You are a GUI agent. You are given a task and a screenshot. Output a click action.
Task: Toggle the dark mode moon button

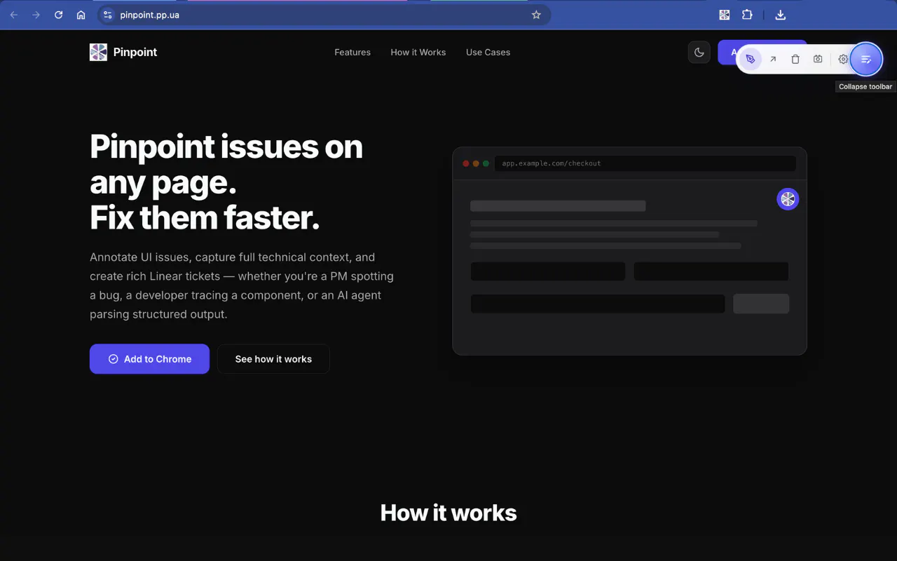click(699, 52)
